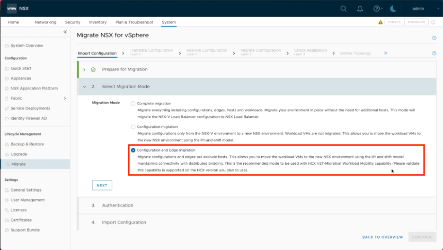Screen dimensions: 443x250
Task: Expand Prepare for Migration section
Action: pos(84,70)
